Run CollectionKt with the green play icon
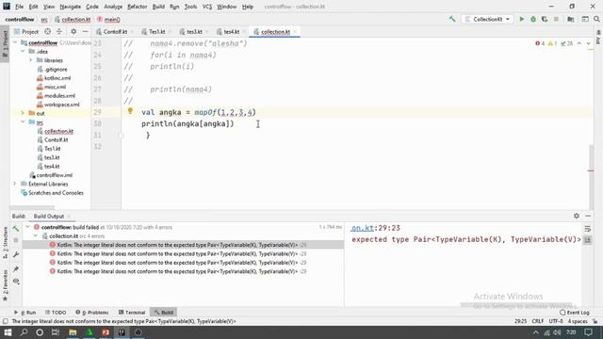This screenshot has height=339, width=603. tap(521, 19)
